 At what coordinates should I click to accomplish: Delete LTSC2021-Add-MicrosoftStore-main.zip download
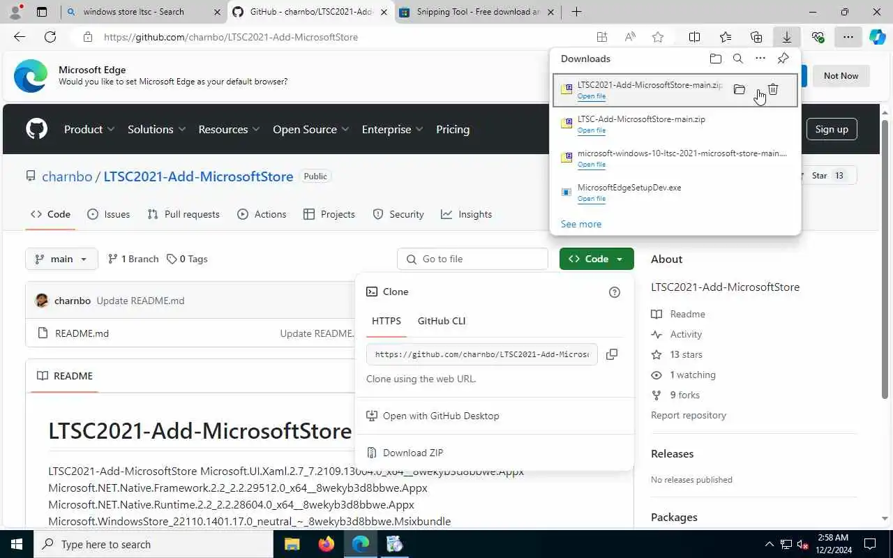(773, 89)
